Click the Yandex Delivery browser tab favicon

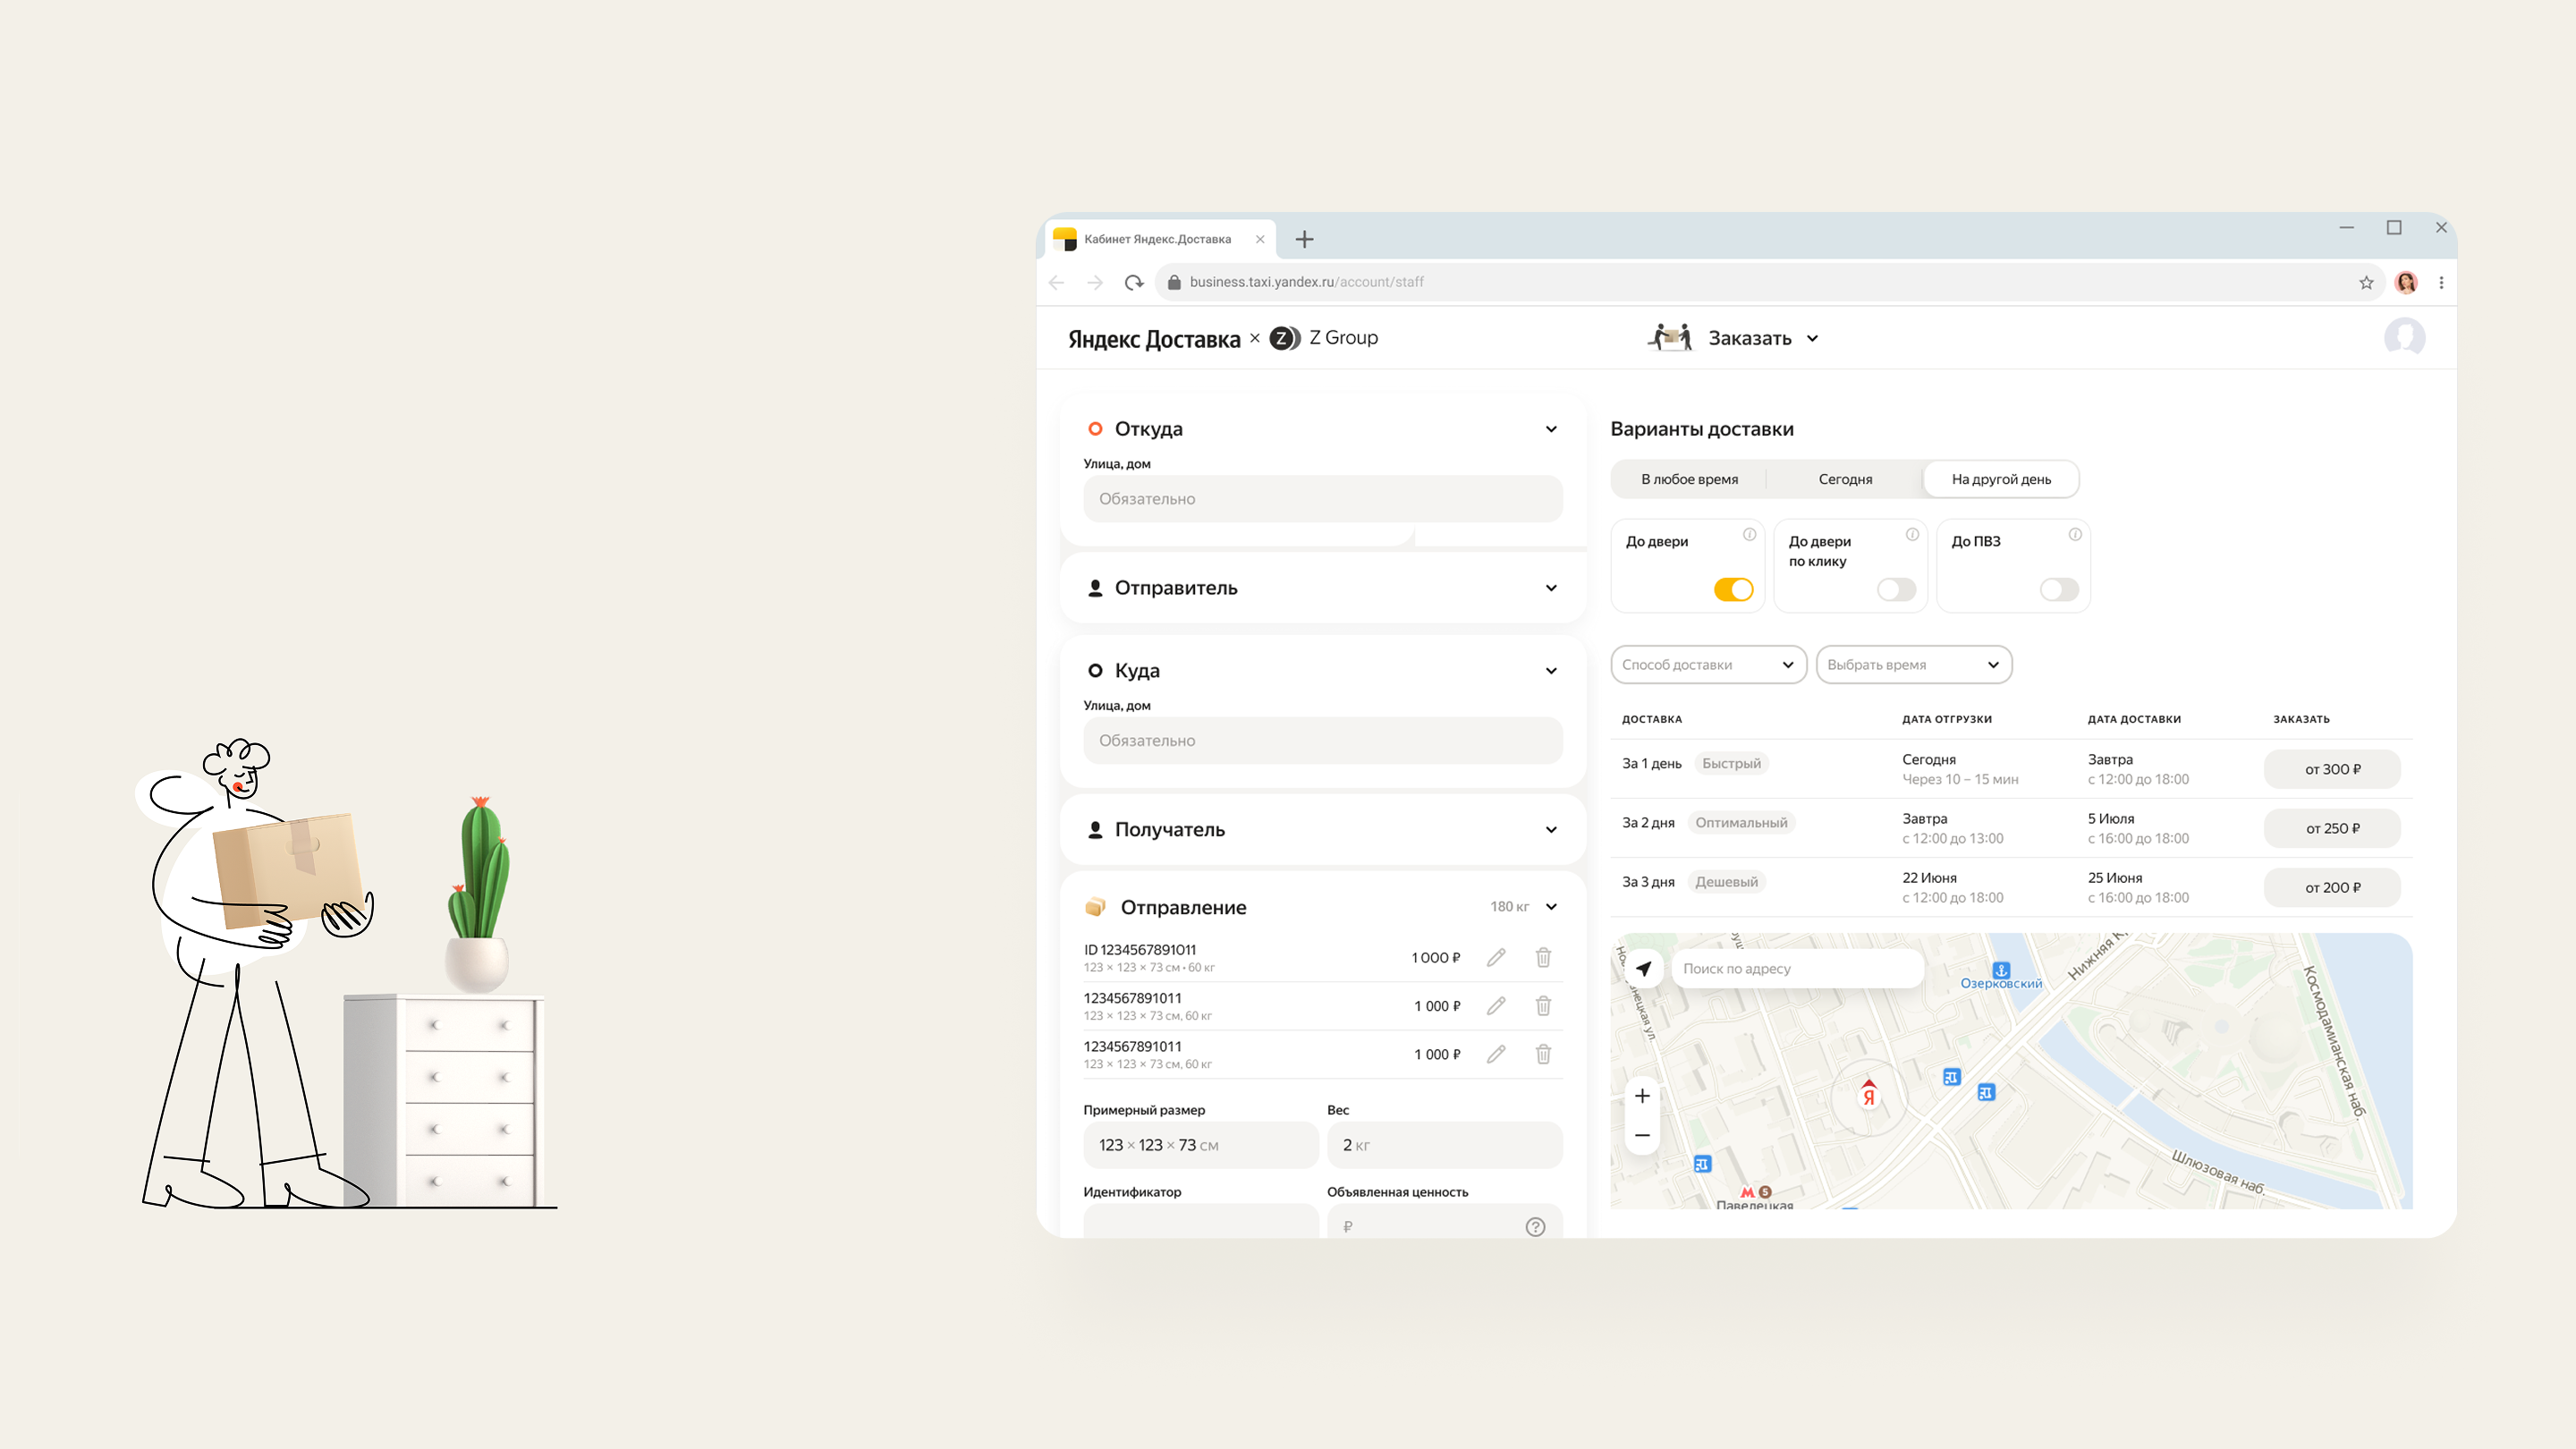point(1066,238)
